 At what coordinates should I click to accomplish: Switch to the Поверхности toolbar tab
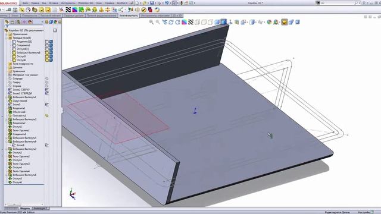click(30, 15)
